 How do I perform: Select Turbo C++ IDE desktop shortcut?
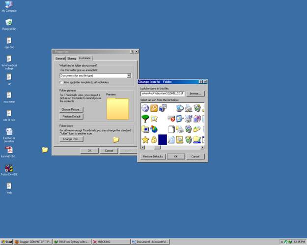[x=9, y=170]
